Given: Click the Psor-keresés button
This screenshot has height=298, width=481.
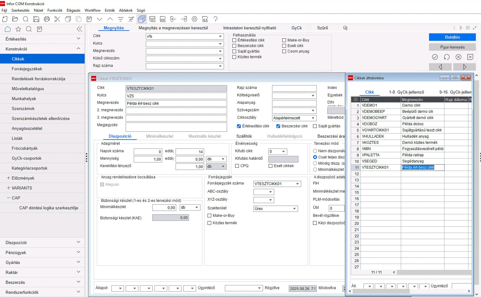Looking at the screenshot, I should coord(452,47).
